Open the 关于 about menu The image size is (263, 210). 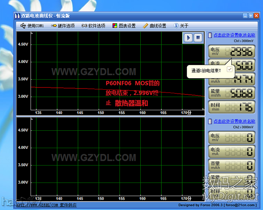pyautogui.click(x=181, y=26)
